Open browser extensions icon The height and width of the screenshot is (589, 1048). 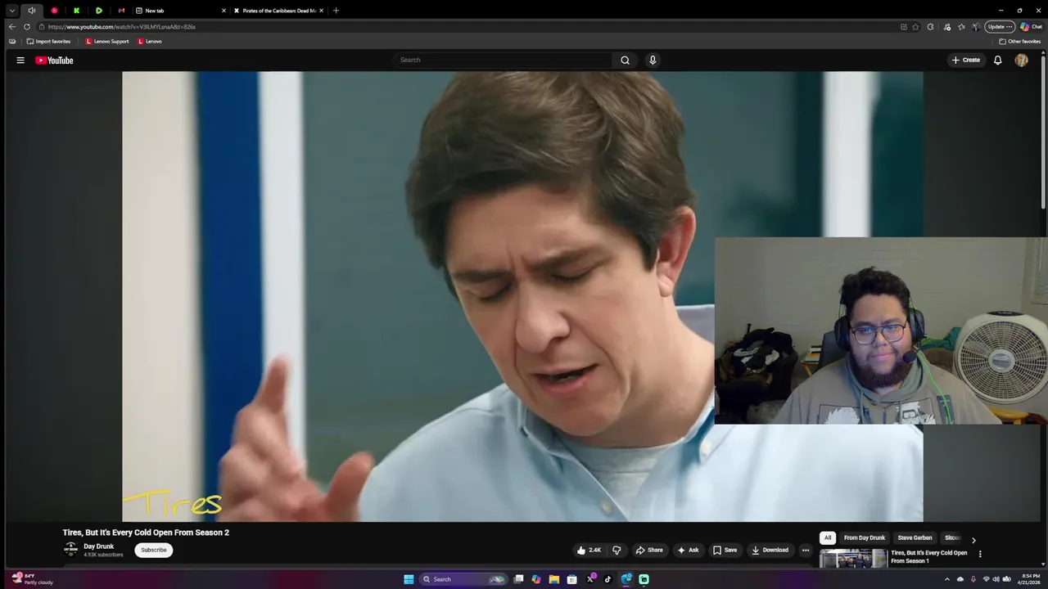click(930, 26)
